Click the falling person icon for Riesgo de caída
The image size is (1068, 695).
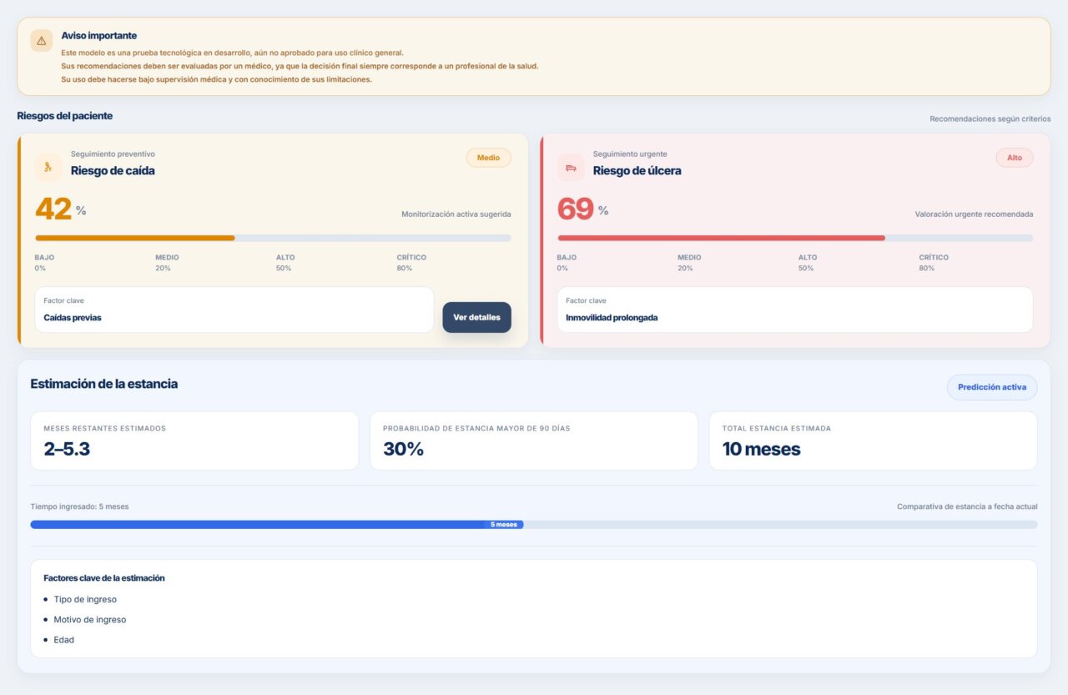(x=48, y=167)
